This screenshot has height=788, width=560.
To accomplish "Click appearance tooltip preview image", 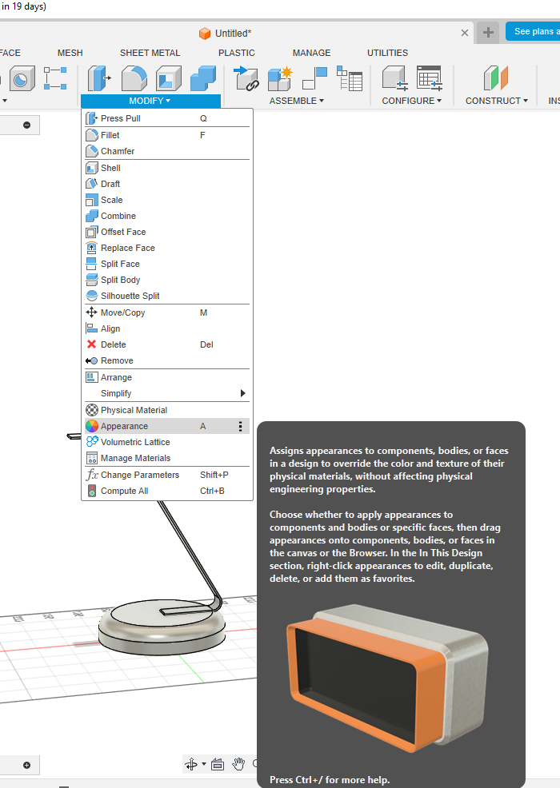I will [x=387, y=679].
